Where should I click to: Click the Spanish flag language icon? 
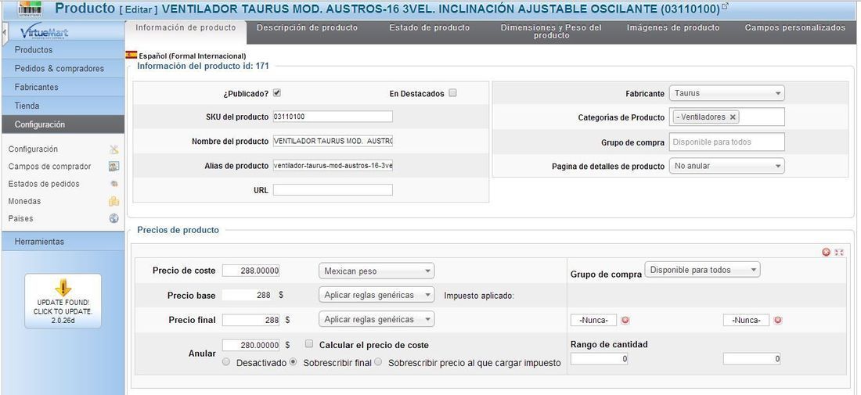tap(131, 55)
